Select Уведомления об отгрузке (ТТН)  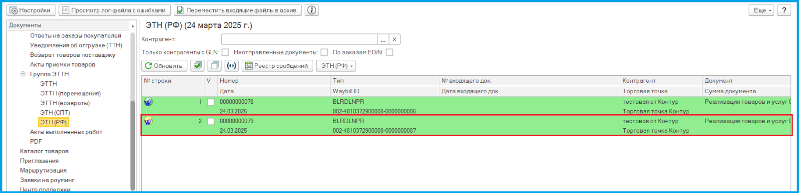(x=76, y=45)
